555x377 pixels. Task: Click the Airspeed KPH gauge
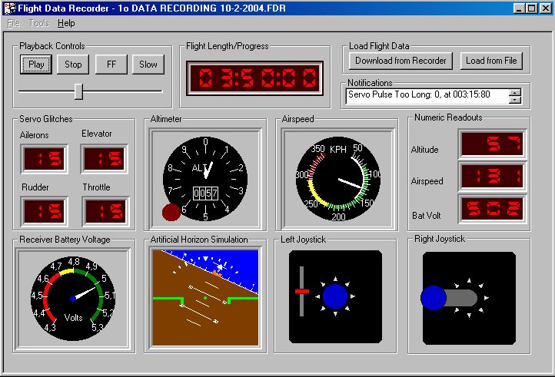339,178
